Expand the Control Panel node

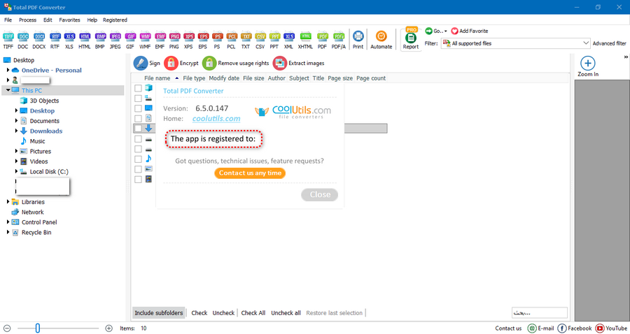click(8, 222)
